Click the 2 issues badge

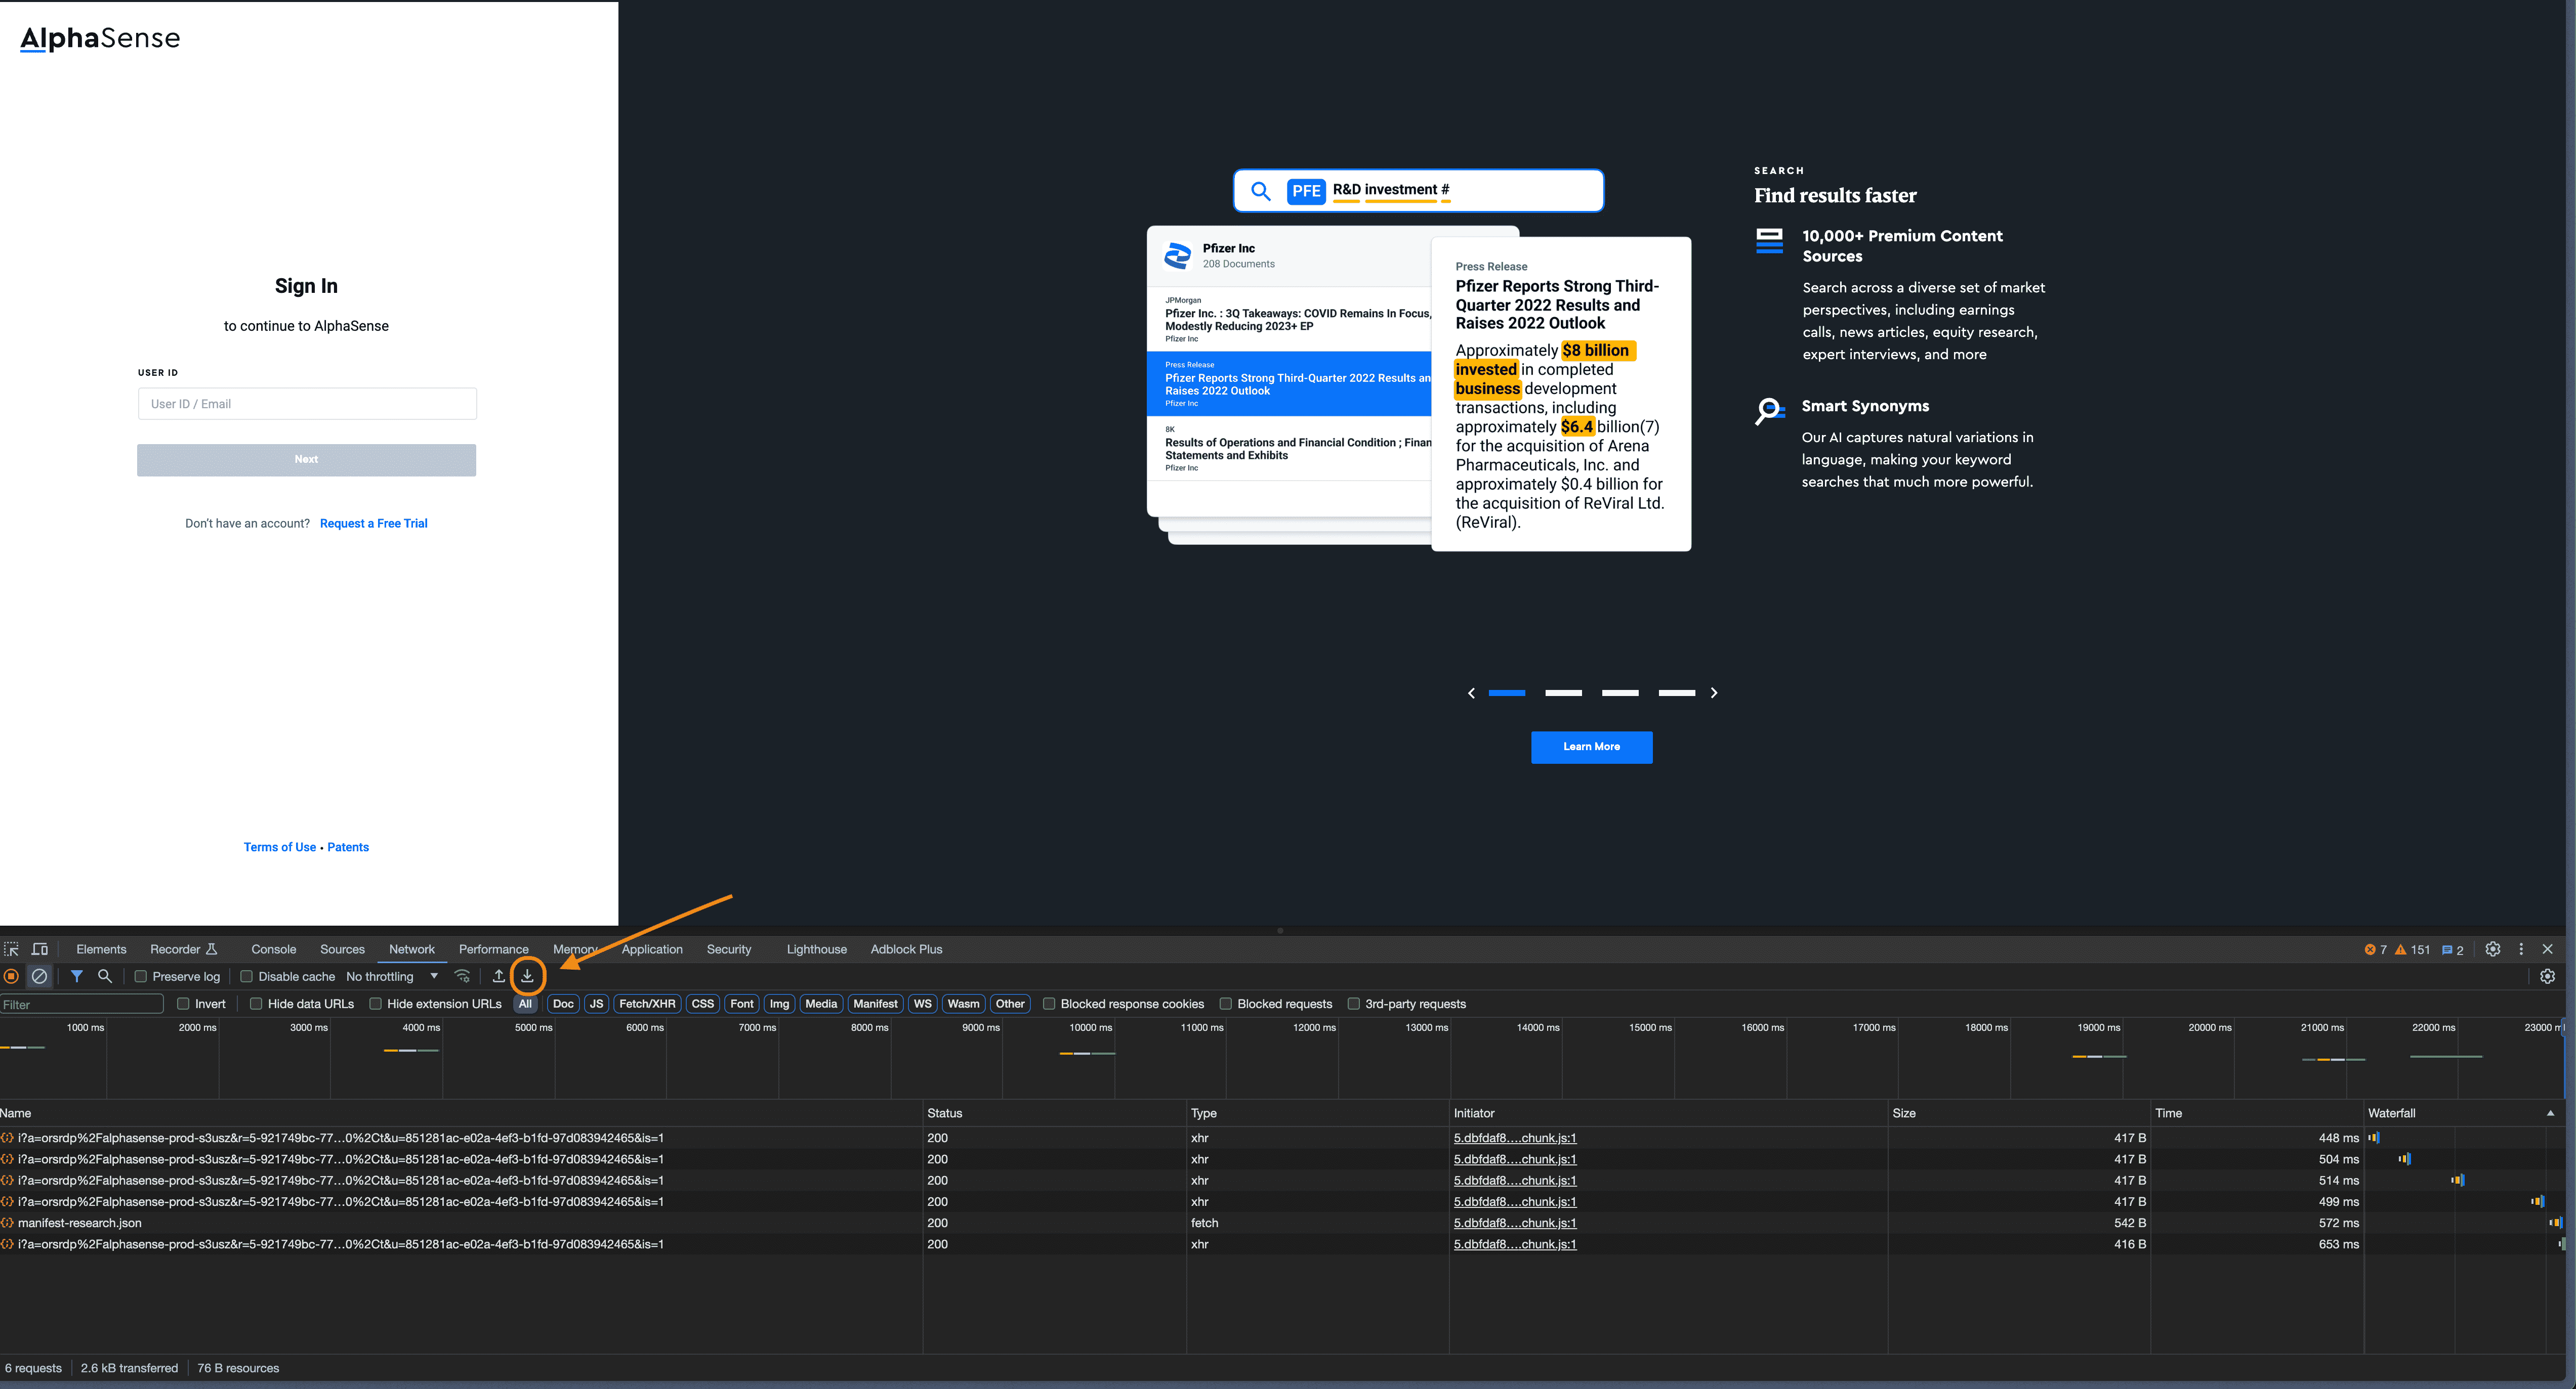pyautogui.click(x=2452, y=949)
